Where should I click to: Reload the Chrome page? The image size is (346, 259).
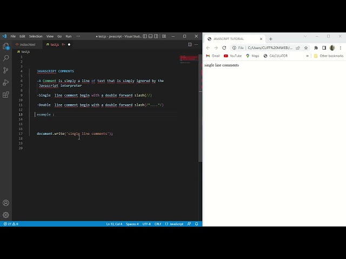pyautogui.click(x=224, y=48)
